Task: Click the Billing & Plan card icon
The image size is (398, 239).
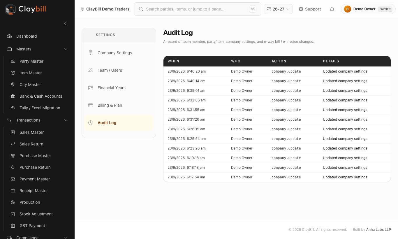Action: coord(91,105)
